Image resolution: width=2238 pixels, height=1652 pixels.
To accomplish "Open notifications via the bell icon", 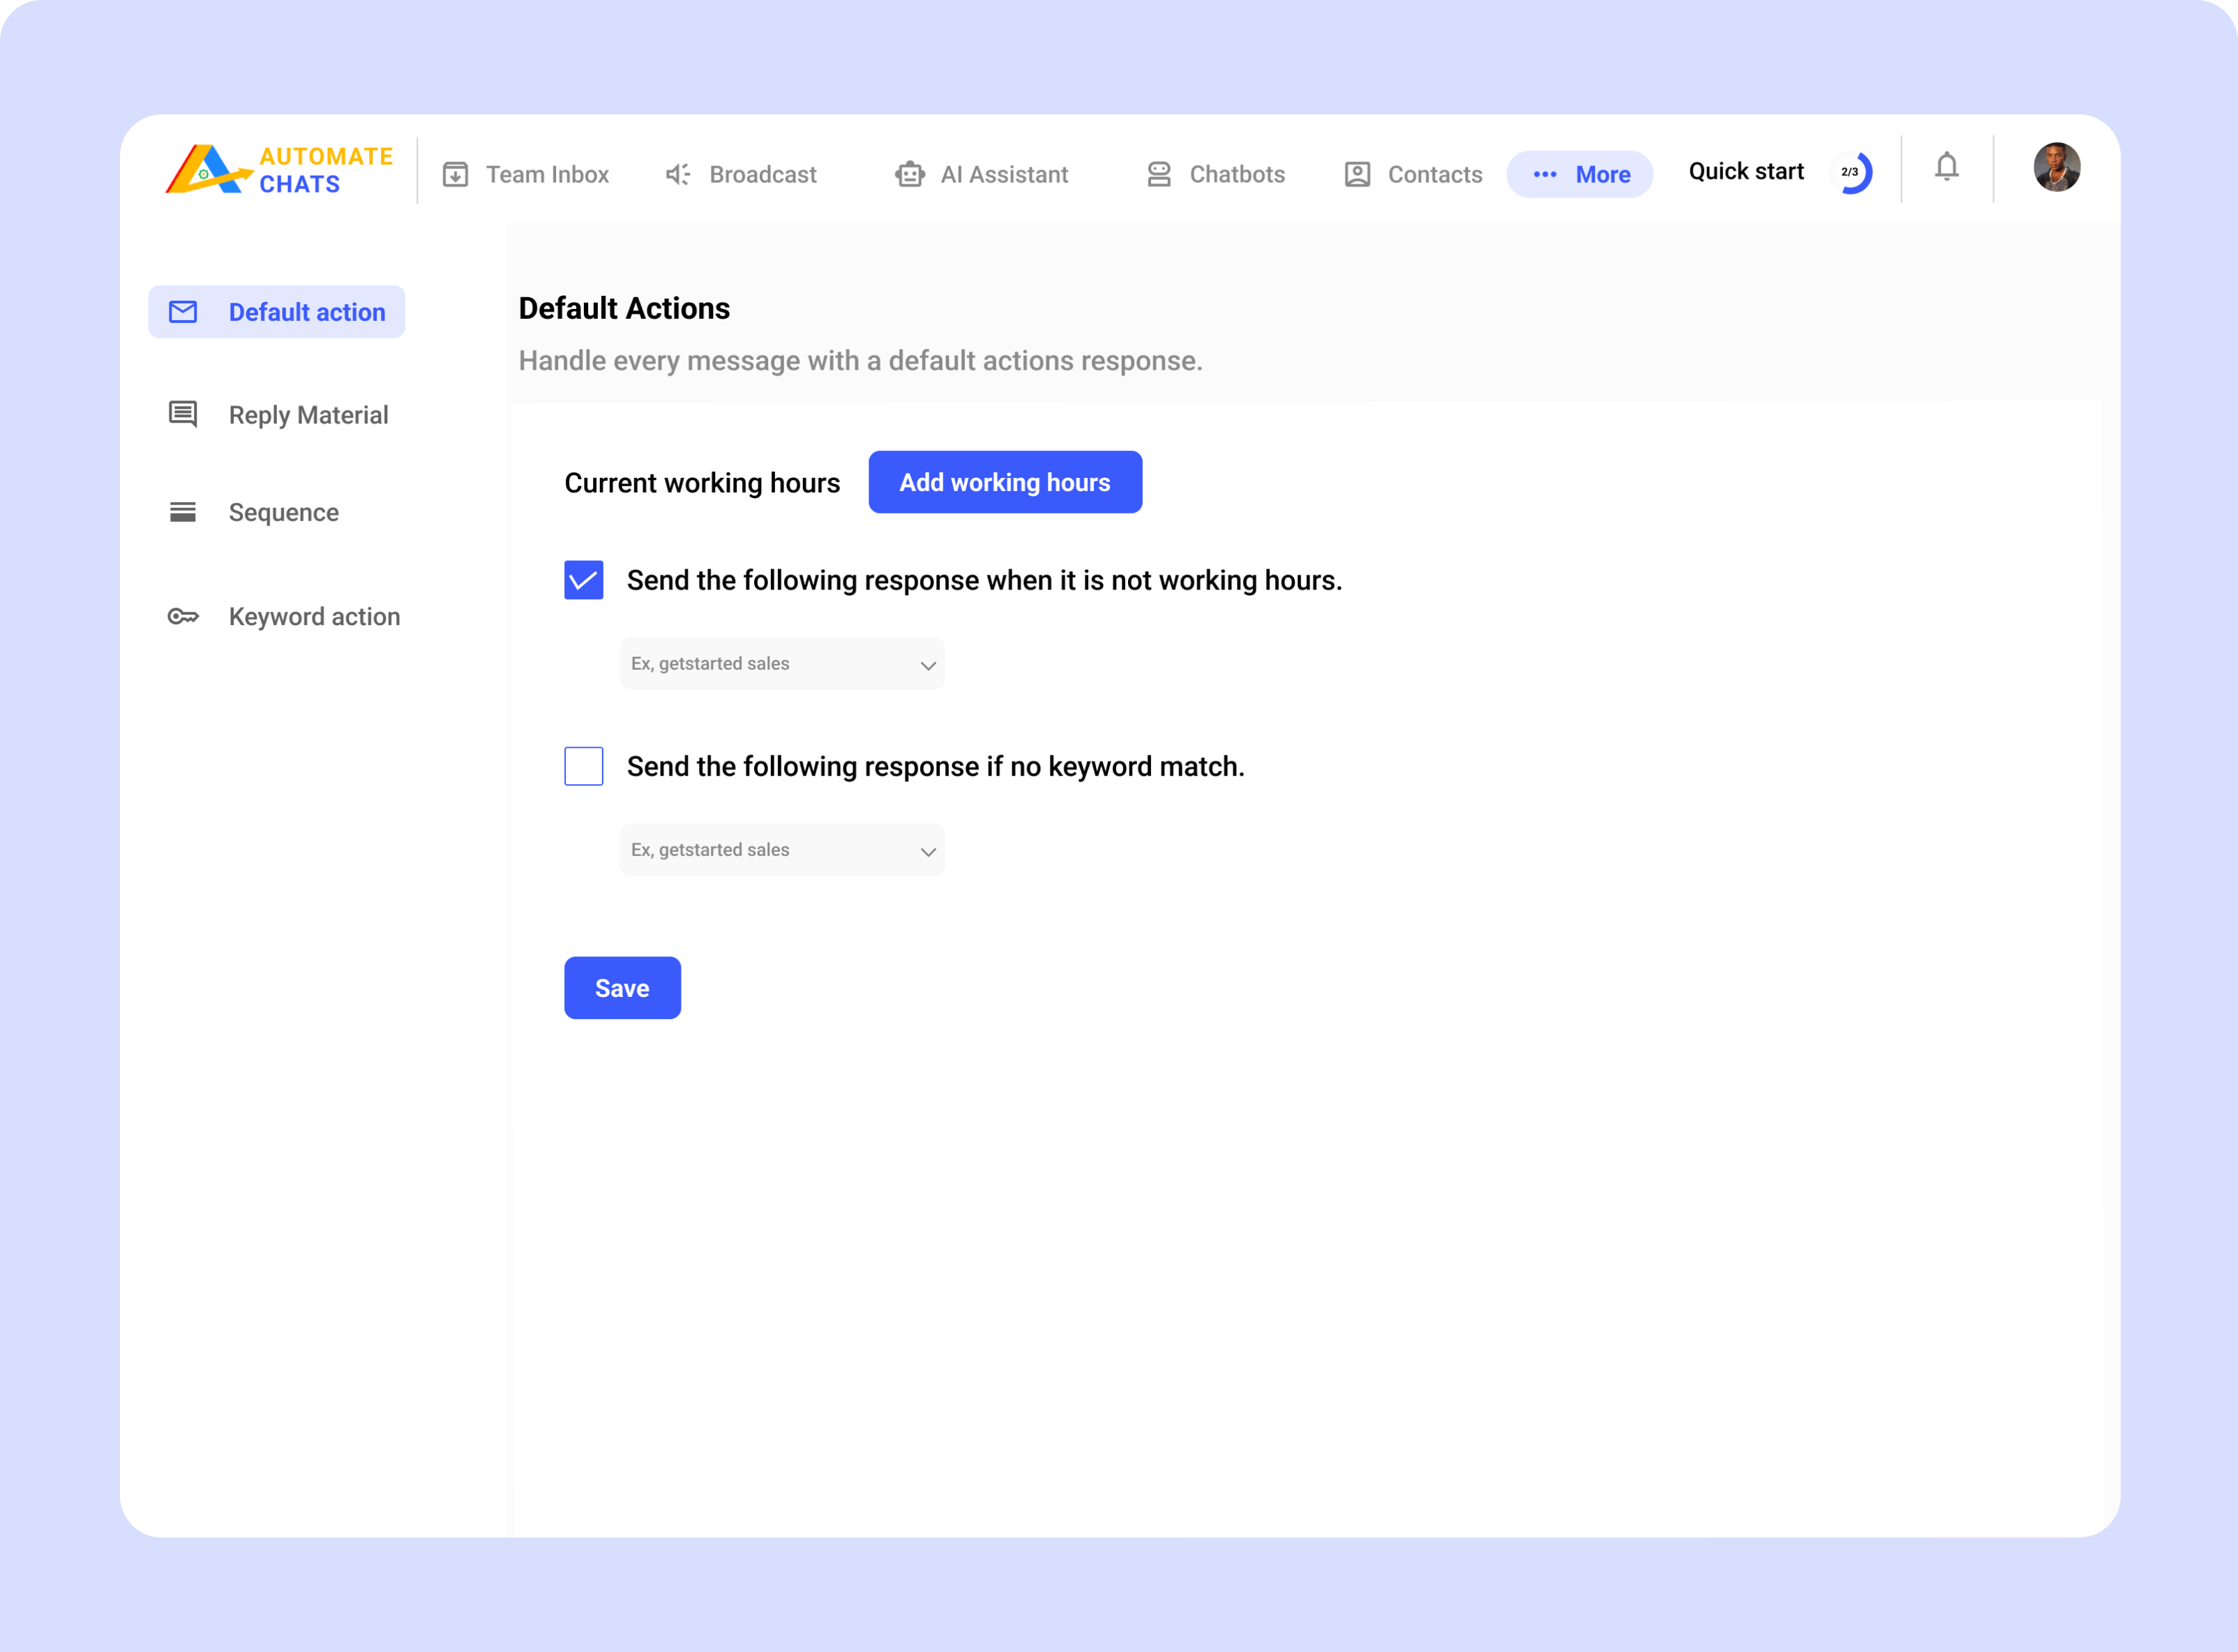I will tap(1946, 167).
